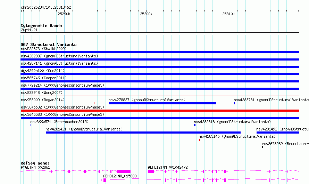Click the blue bar under esv3645583
The width and height of the screenshot is (309, 184).
(x=160, y=118)
